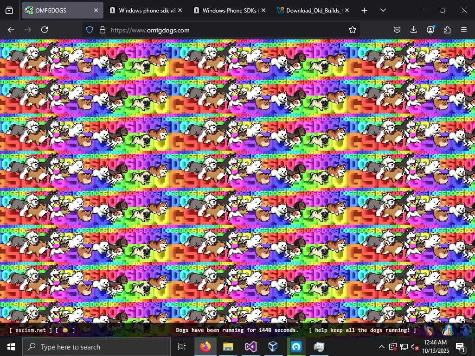The width and height of the screenshot is (475, 356).
Task: Open the blue circular app on taskbar
Action: [x=296, y=347]
